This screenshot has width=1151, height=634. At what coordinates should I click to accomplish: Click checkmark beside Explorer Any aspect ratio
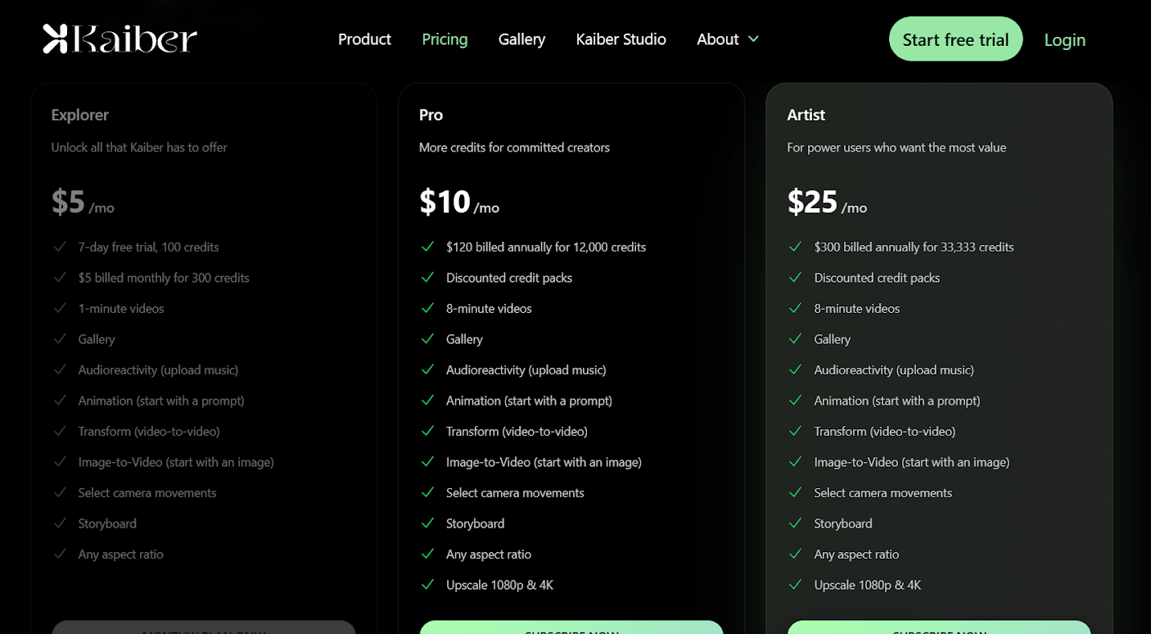coord(60,554)
